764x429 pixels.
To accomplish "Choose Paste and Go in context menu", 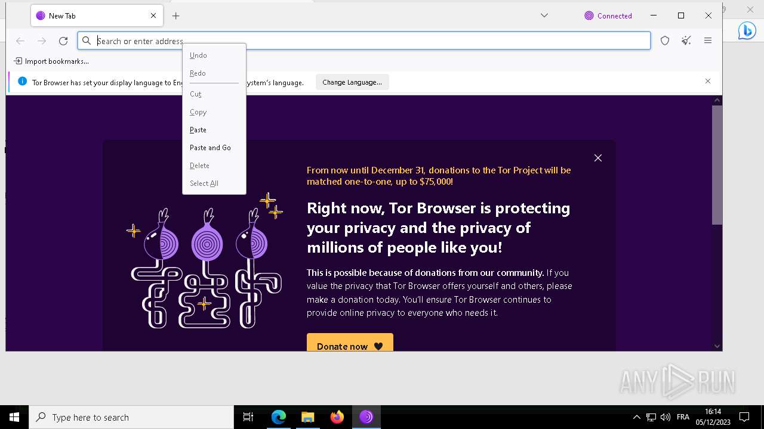I will [214, 148].
